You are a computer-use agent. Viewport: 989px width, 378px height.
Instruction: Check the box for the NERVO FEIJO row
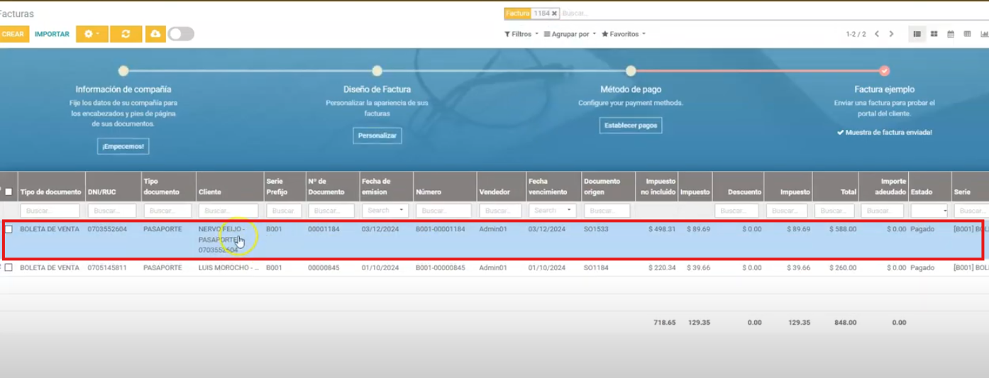(9, 229)
